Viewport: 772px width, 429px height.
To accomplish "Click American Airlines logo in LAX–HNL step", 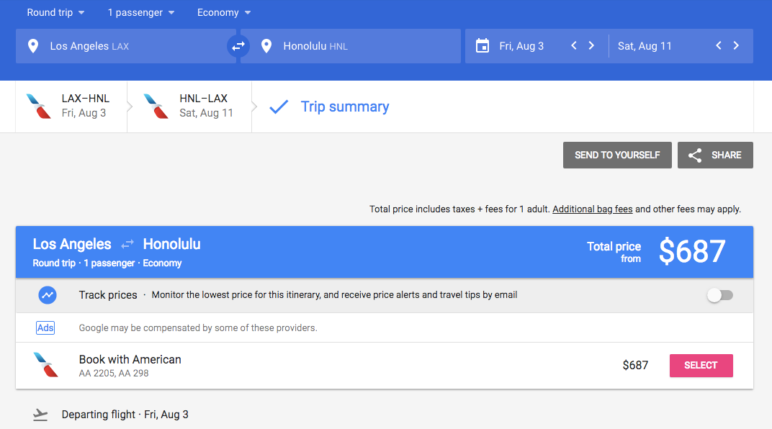I will (x=39, y=107).
